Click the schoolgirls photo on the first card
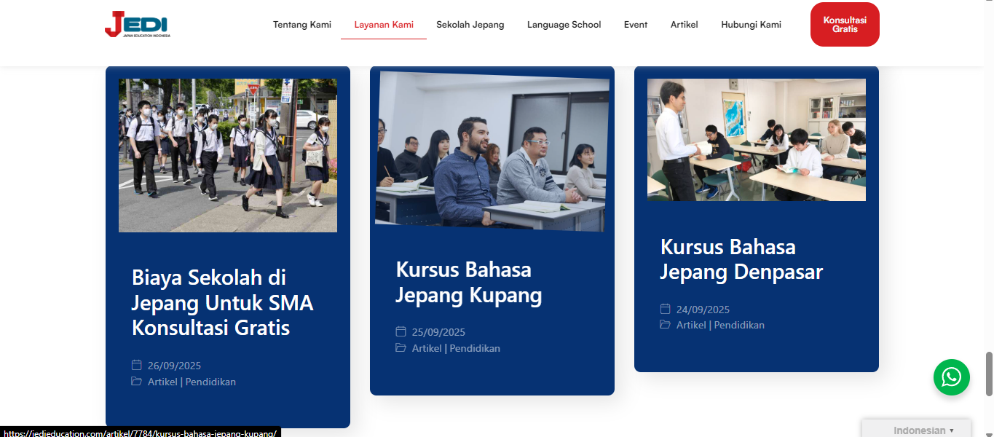The image size is (994, 437). pos(227,156)
